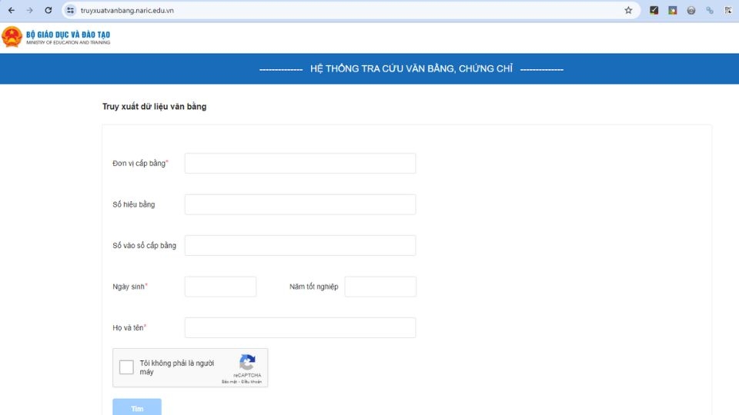The image size is (739, 415).
Task: Focus the Họ và tên input field
Action: point(300,327)
